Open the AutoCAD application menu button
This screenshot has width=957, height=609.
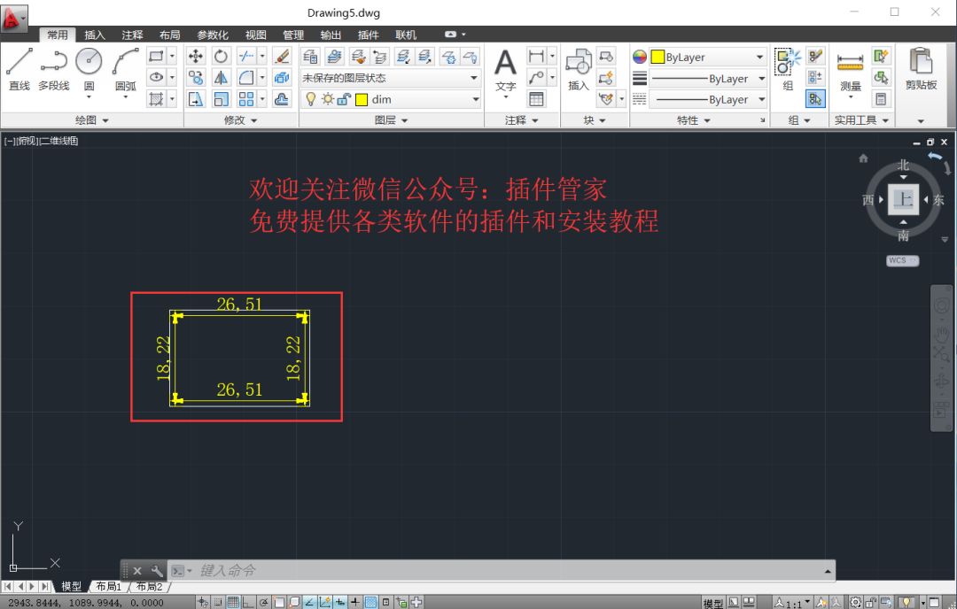[13, 18]
